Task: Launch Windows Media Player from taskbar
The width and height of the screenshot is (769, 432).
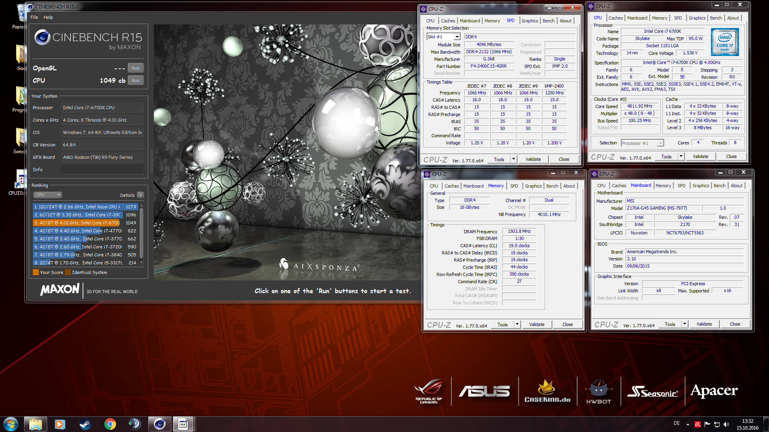Action: [60, 424]
